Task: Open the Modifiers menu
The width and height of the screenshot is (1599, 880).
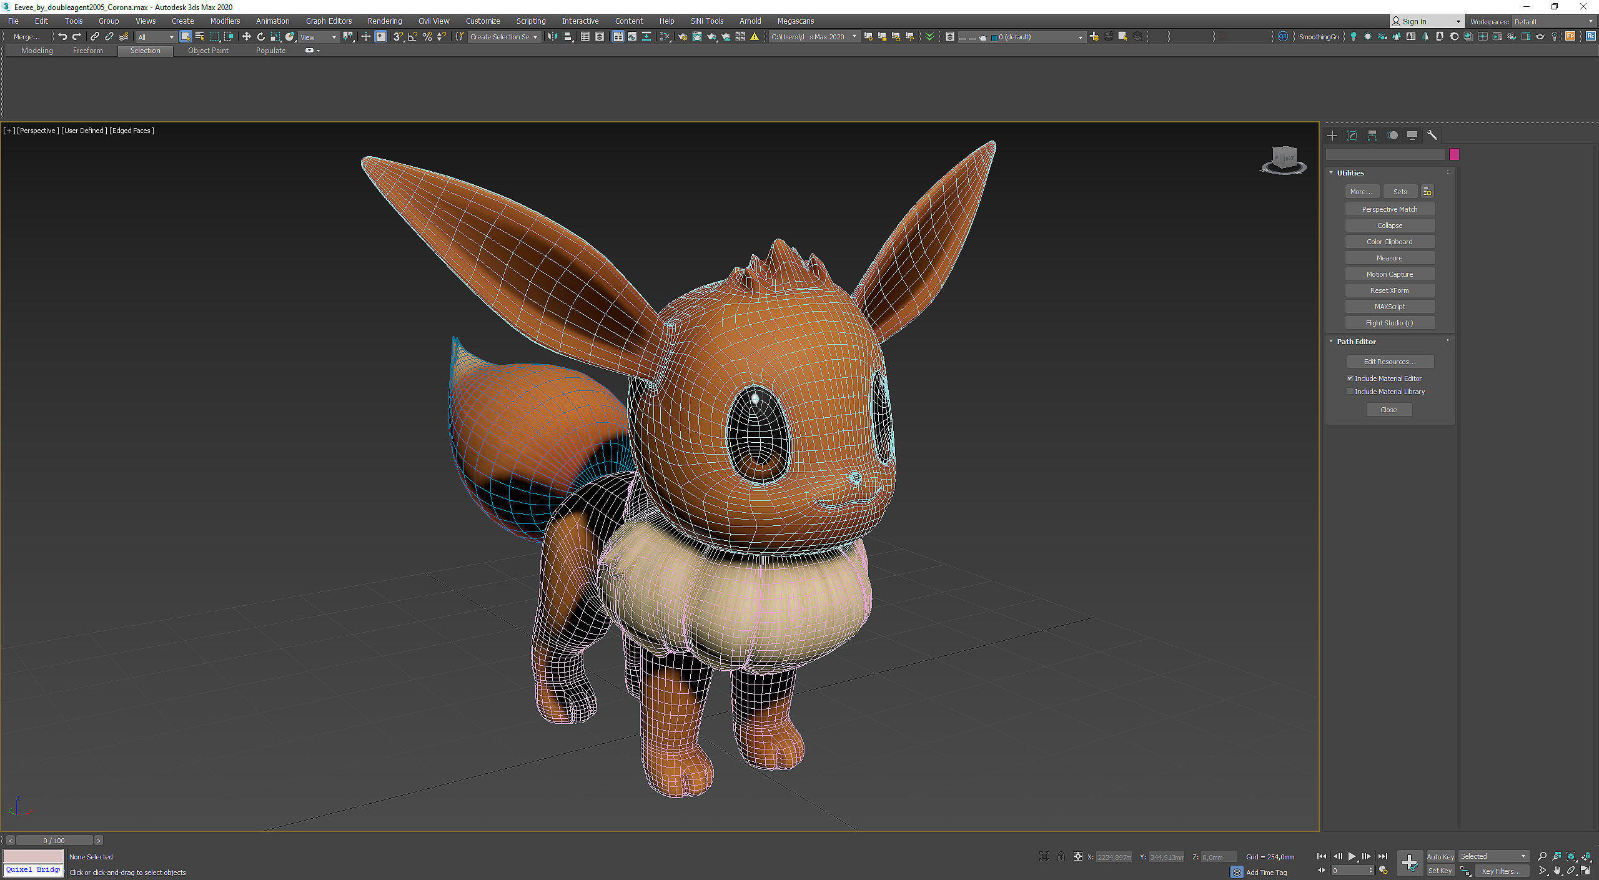Action: tap(225, 21)
